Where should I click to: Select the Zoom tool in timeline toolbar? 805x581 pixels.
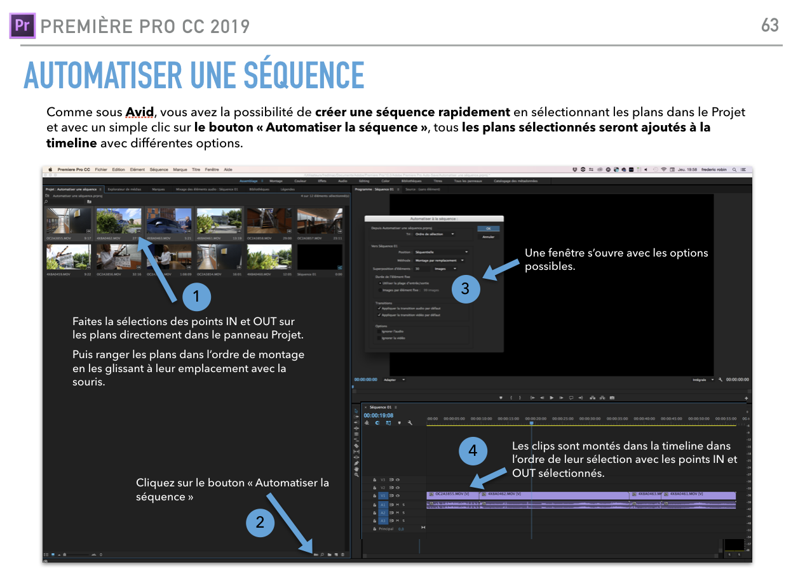(x=356, y=474)
